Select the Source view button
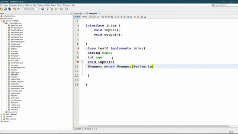This screenshot has width=238, height=134. (77, 17)
